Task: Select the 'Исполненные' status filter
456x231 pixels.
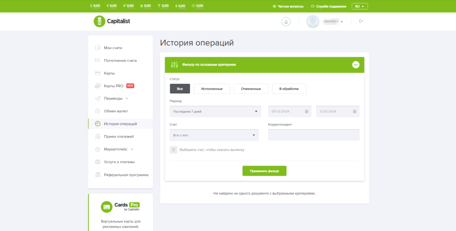Action: tap(211, 89)
